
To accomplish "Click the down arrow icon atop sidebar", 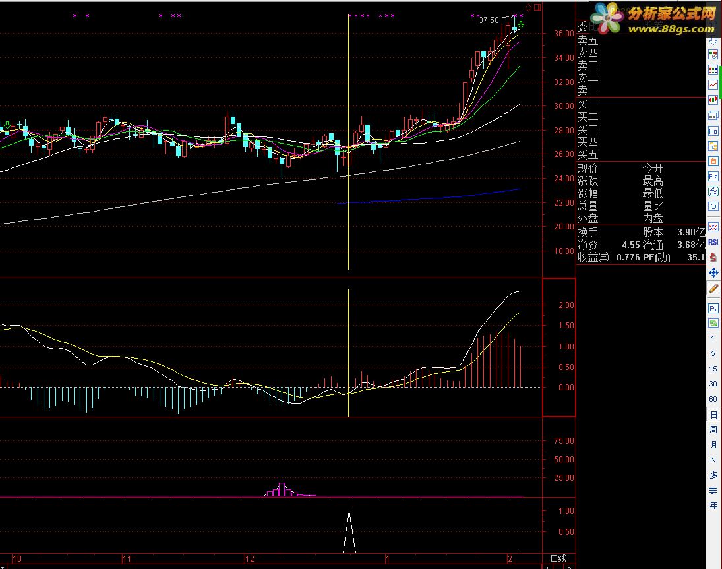I will [713, 40].
